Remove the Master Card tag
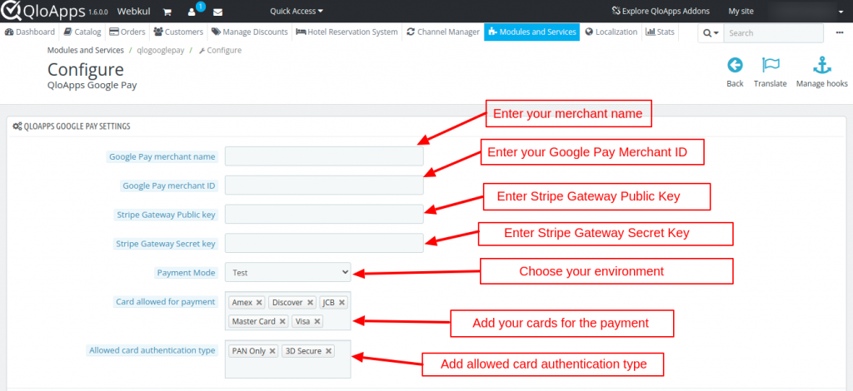Screen dimensions: 853x391 282,321
